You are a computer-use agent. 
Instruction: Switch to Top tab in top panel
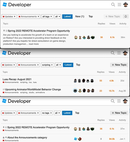tap(91, 16)
